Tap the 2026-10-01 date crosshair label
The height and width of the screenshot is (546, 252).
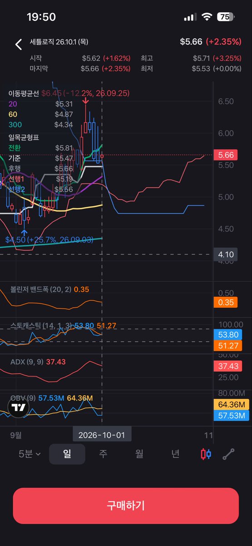pos(102,435)
